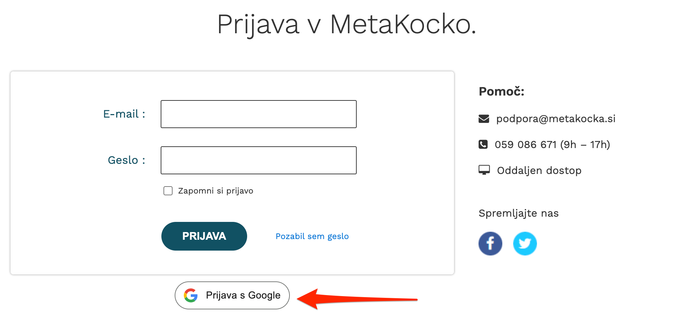
Task: Click the Google G logo
Action: coord(191,295)
